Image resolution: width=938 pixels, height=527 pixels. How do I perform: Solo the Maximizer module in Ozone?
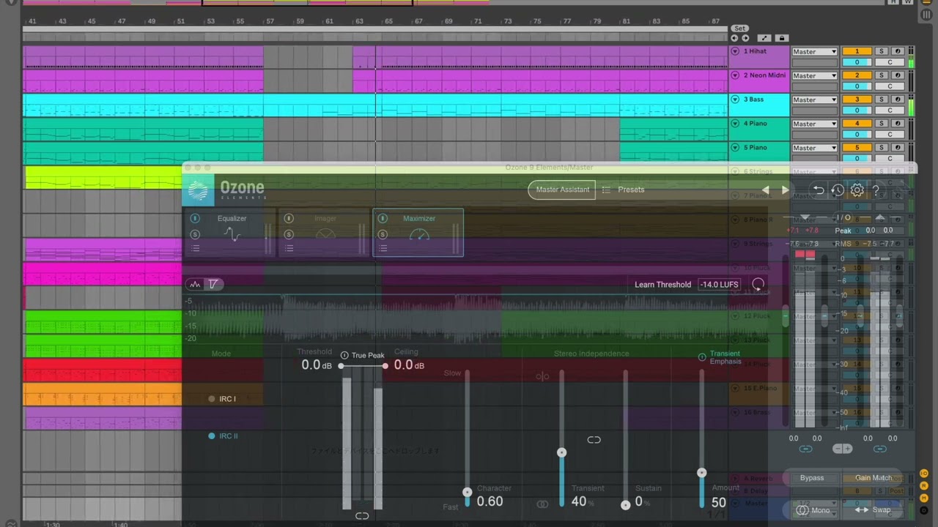383,234
